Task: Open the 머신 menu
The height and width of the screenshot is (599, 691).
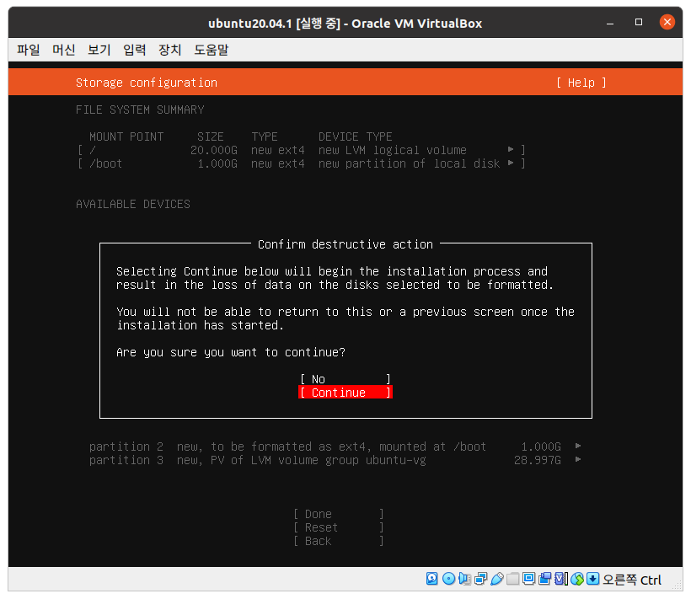Action: tap(63, 50)
